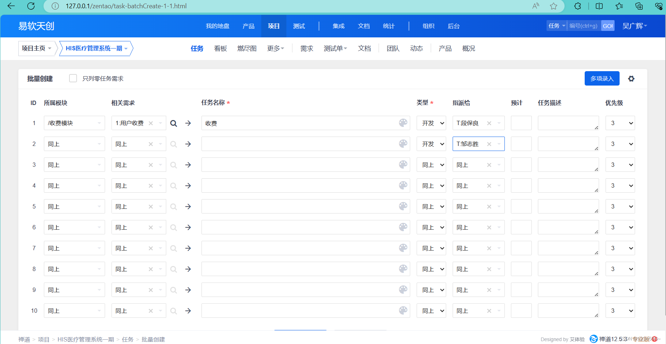This screenshot has width=666, height=344.
Task: Open task name color picker row 6
Action: coord(403,227)
